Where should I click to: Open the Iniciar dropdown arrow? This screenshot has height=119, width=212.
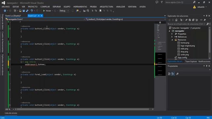pos(52,11)
